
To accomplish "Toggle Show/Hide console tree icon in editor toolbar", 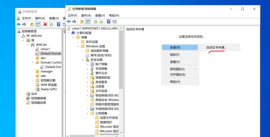I will click(x=88, y=22).
